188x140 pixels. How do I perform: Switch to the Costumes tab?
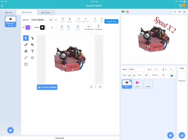point(27,12)
